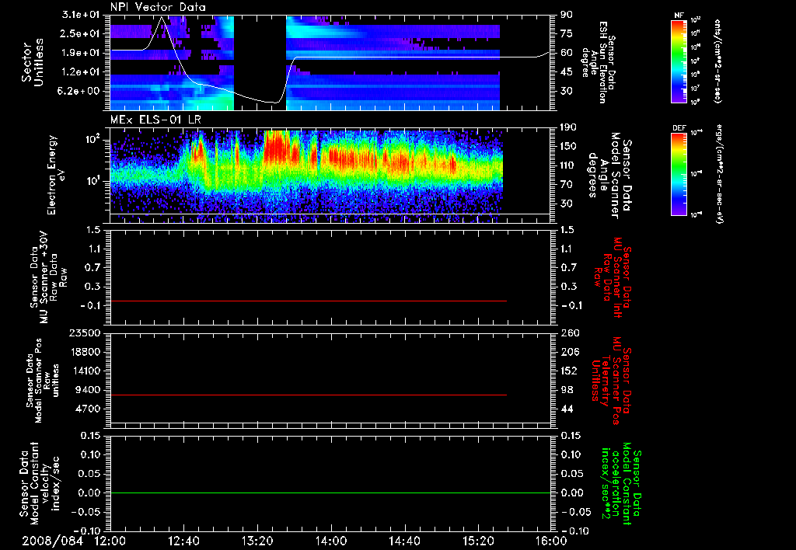
Task: Click the 75 degree elevation tick label
Action: (567, 33)
